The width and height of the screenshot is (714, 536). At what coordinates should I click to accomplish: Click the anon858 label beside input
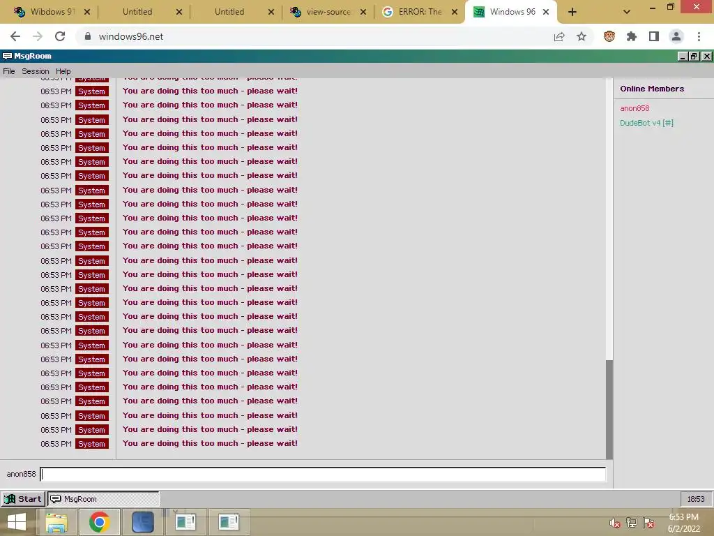pos(21,474)
